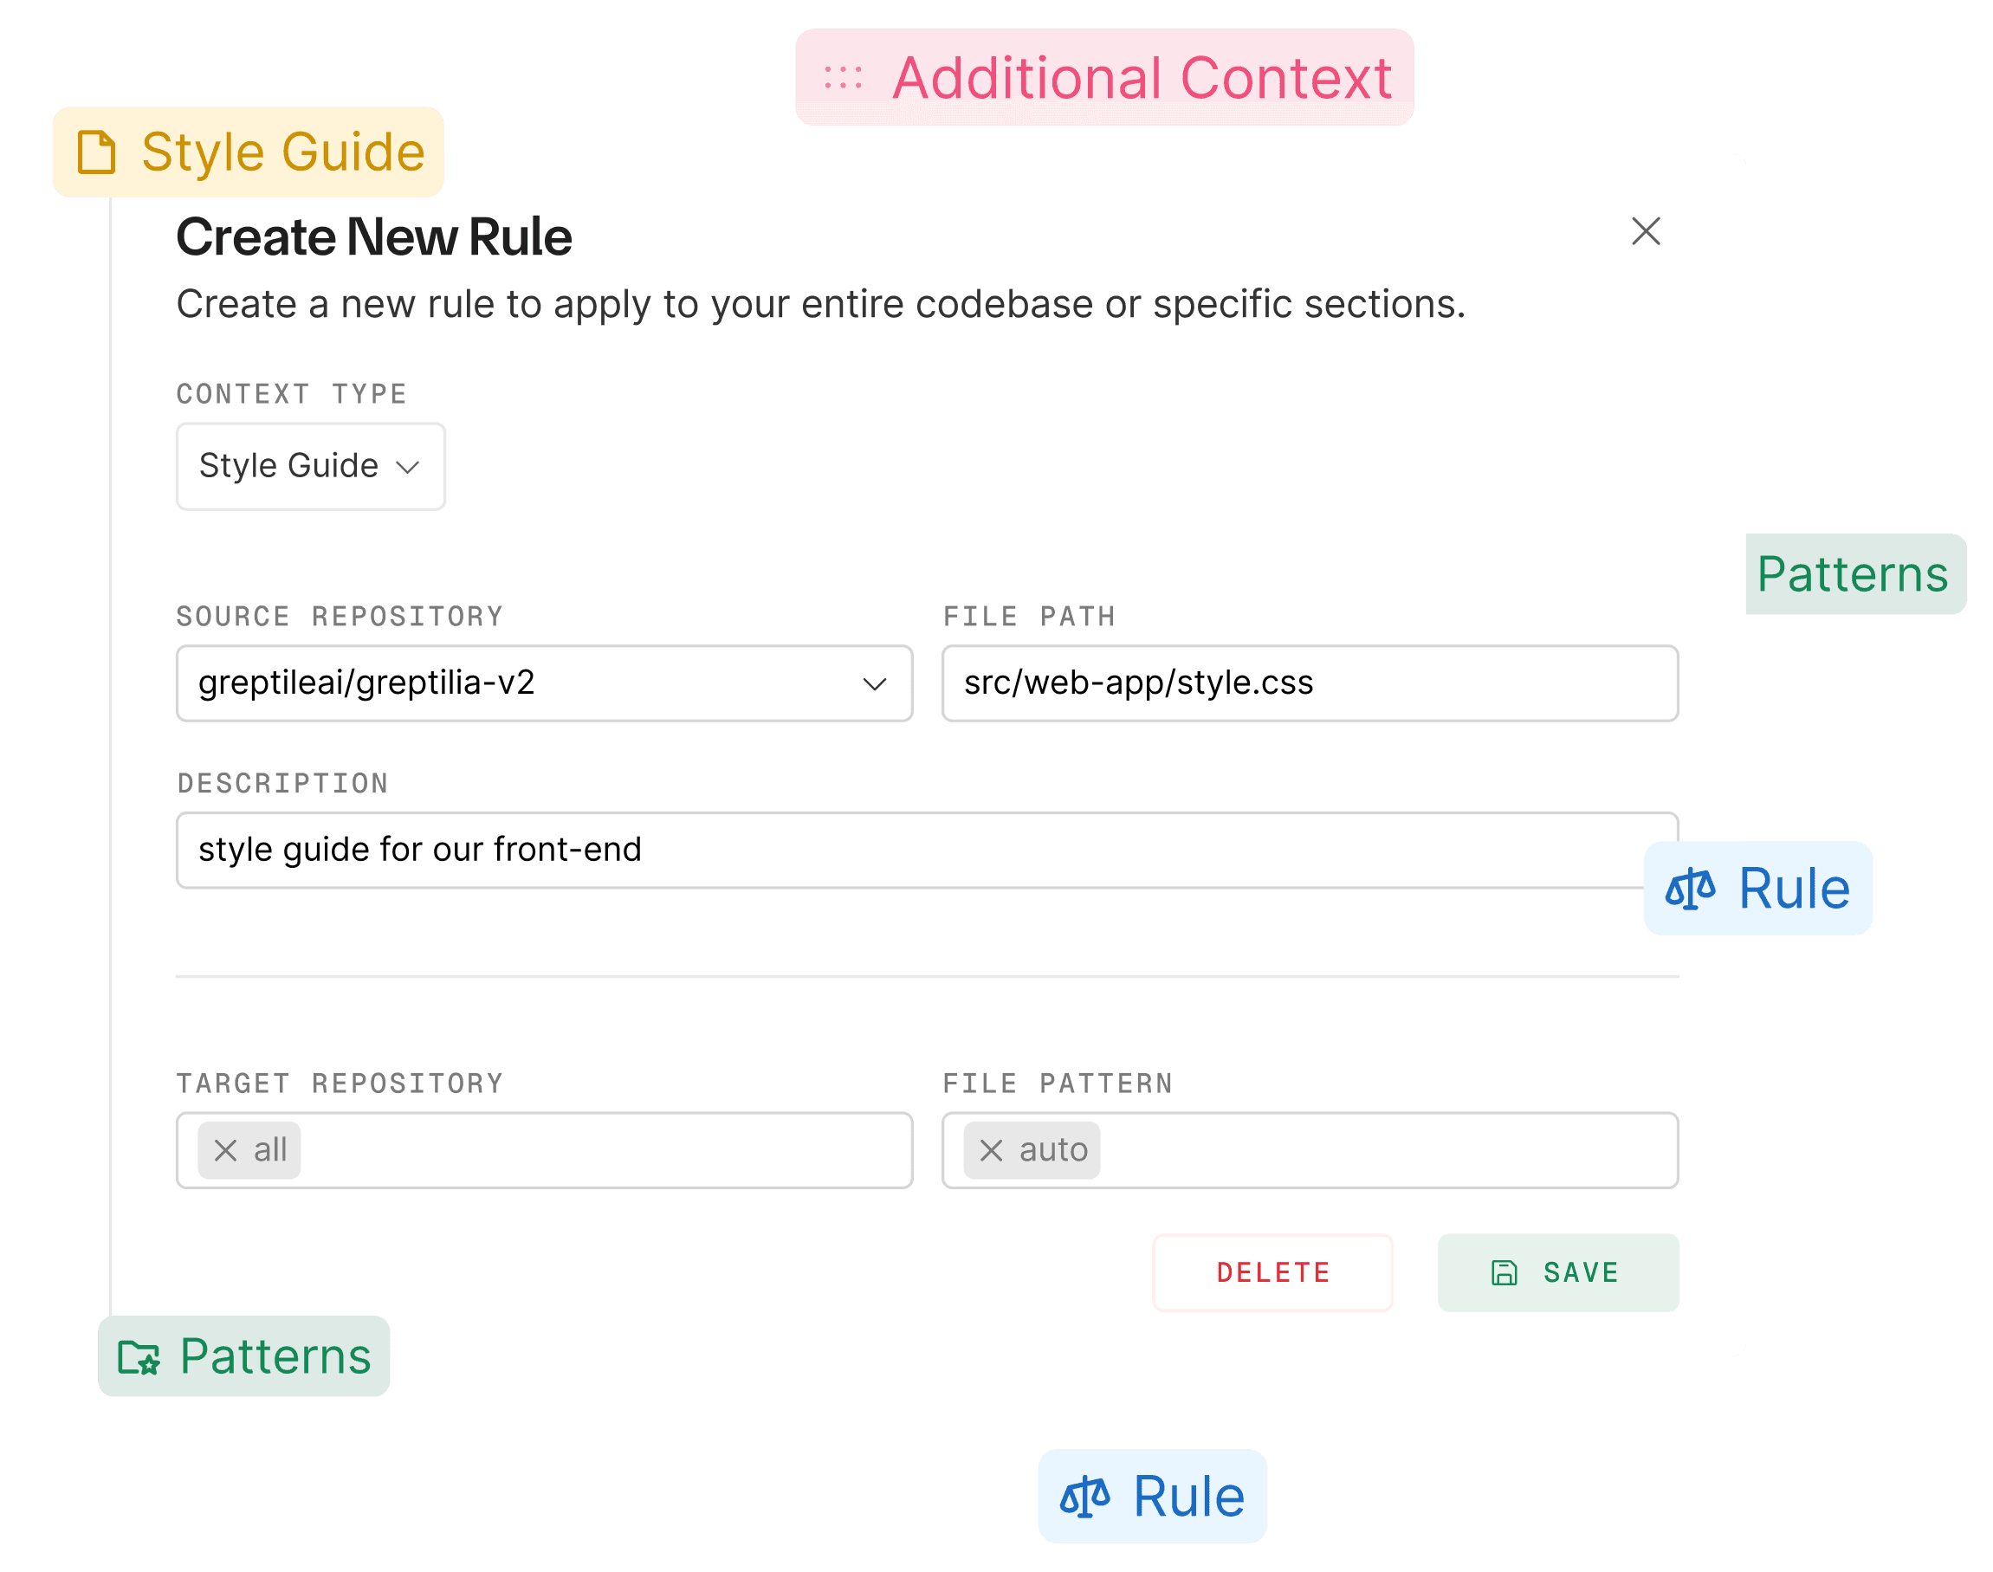The image size is (1993, 1572).
Task: Remove the 'all' target repository chip
Action: 223,1150
